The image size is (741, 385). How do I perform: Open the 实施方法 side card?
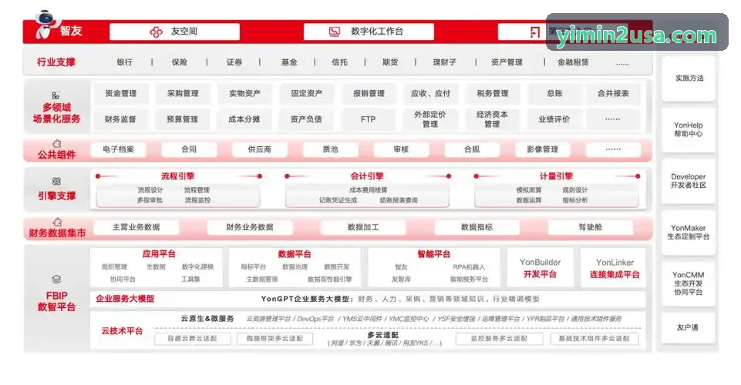pyautogui.click(x=689, y=79)
